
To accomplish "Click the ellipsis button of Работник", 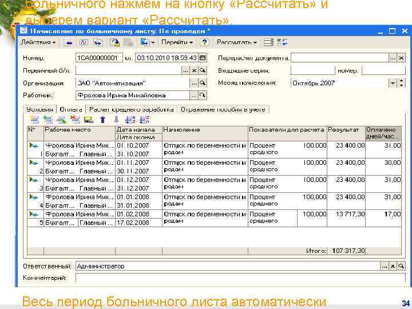I will pyautogui.click(x=194, y=96).
